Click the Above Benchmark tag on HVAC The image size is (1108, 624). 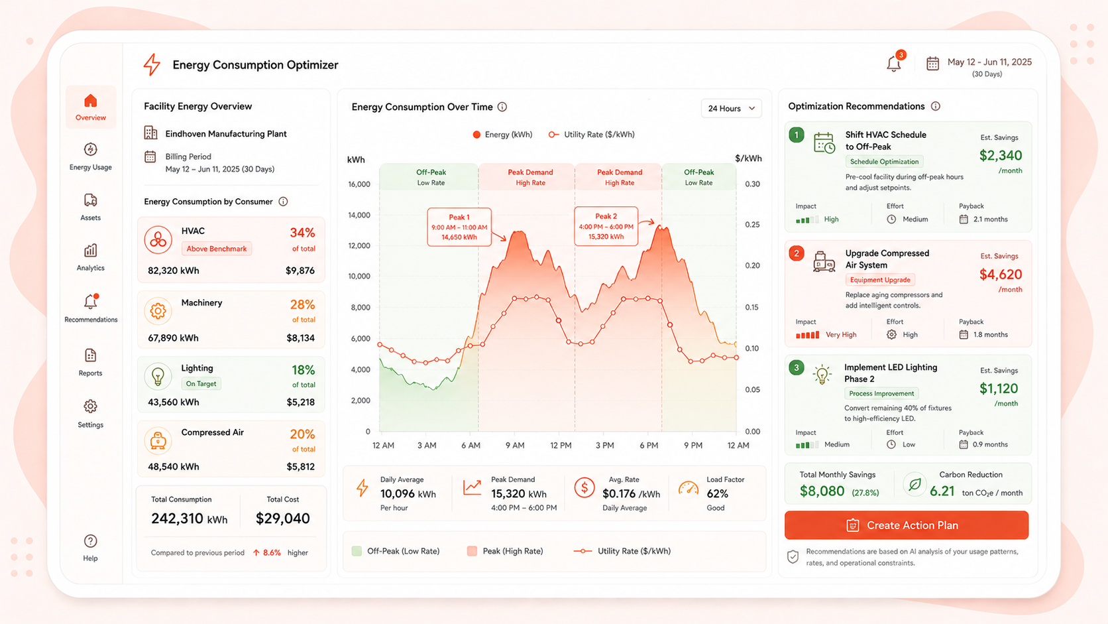click(x=217, y=249)
